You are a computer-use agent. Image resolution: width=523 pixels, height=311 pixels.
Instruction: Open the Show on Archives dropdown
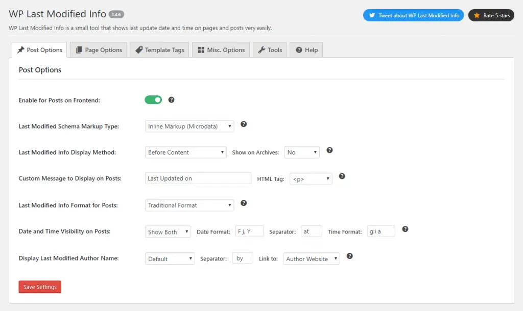pyautogui.click(x=302, y=152)
